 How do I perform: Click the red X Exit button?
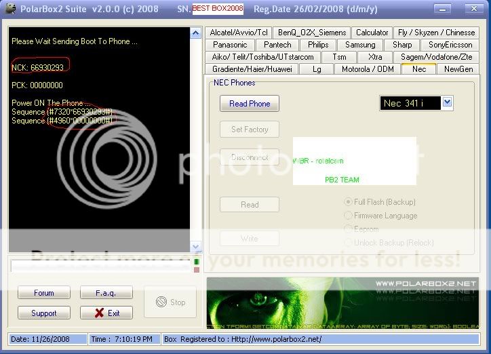[x=106, y=313]
